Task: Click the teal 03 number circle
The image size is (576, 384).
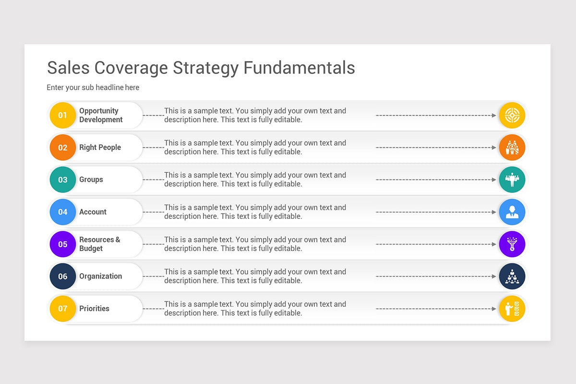Action: (x=63, y=180)
